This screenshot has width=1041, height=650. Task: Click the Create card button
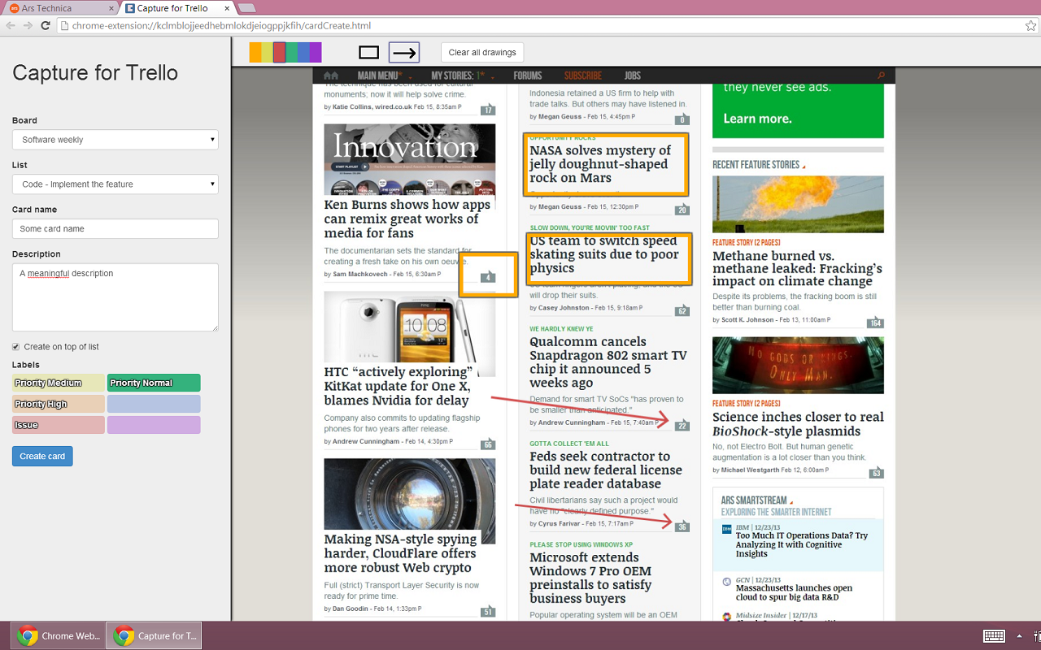pyautogui.click(x=42, y=457)
